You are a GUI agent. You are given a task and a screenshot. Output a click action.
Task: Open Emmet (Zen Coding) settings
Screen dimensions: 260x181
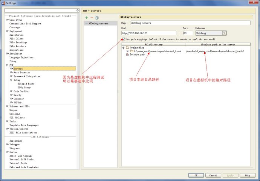pyautogui.click(x=21, y=156)
